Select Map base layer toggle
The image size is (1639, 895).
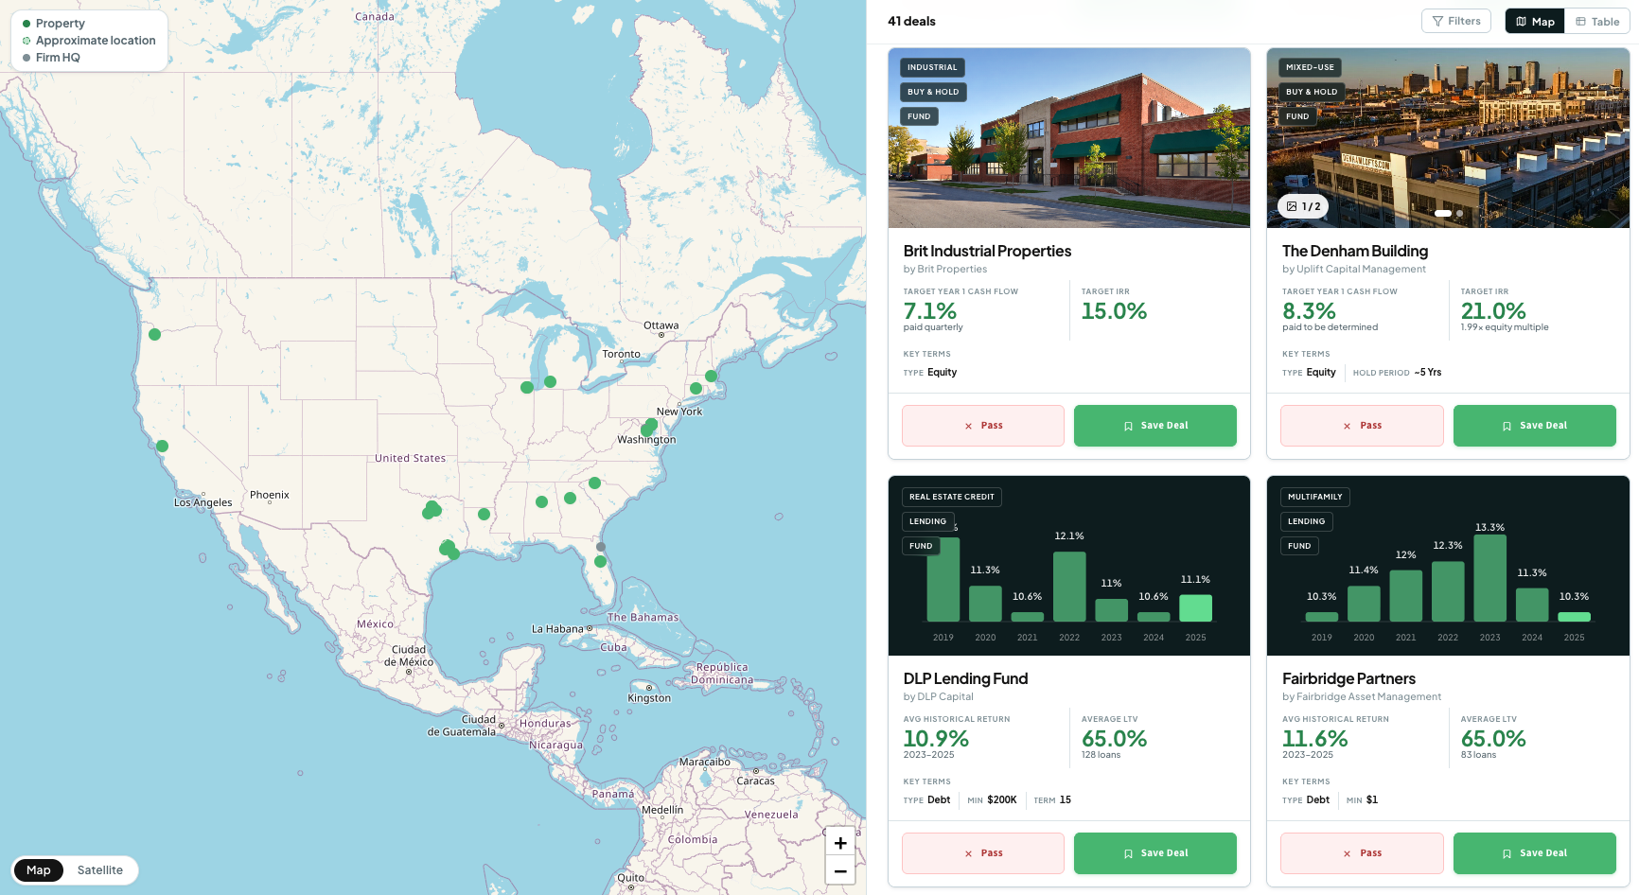[39, 870]
